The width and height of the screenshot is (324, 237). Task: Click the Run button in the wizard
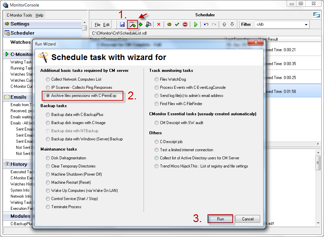click(220, 219)
